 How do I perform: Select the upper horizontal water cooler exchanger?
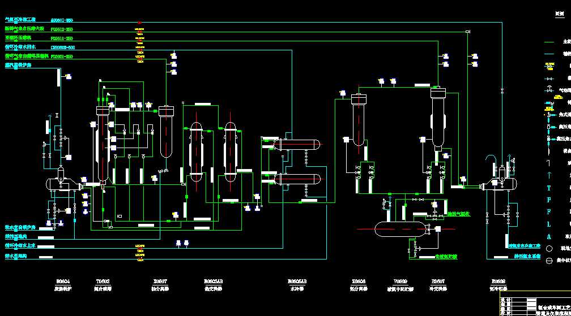297,145
